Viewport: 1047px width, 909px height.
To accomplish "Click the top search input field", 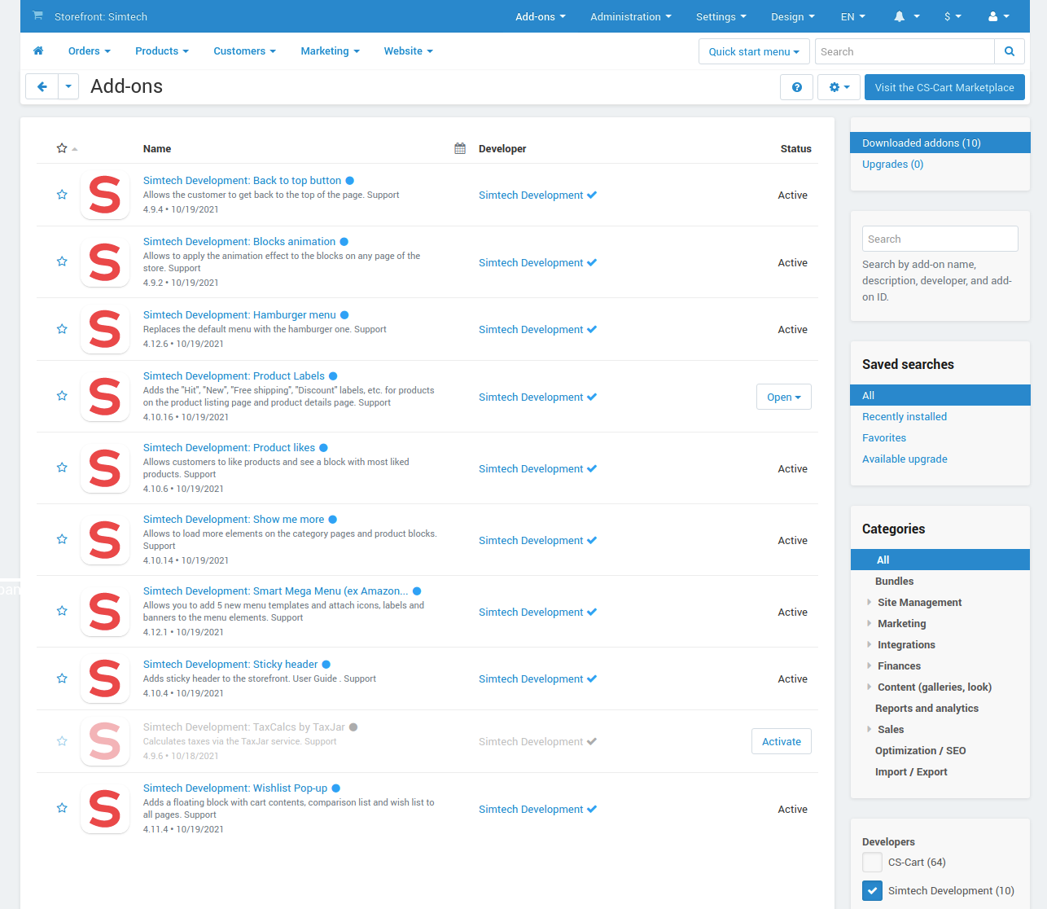I will coord(905,51).
